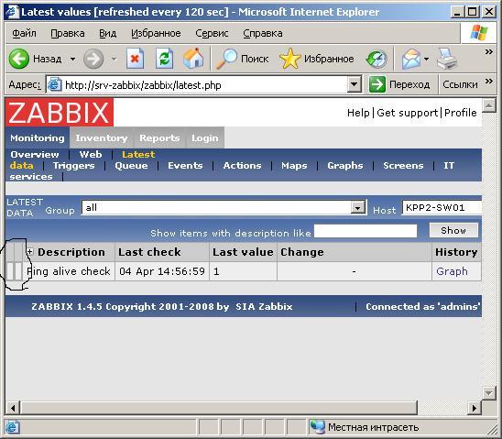Image resolution: width=502 pixels, height=439 pixels.
Task: Show more toolbar buttons chevron
Action: 488,51
